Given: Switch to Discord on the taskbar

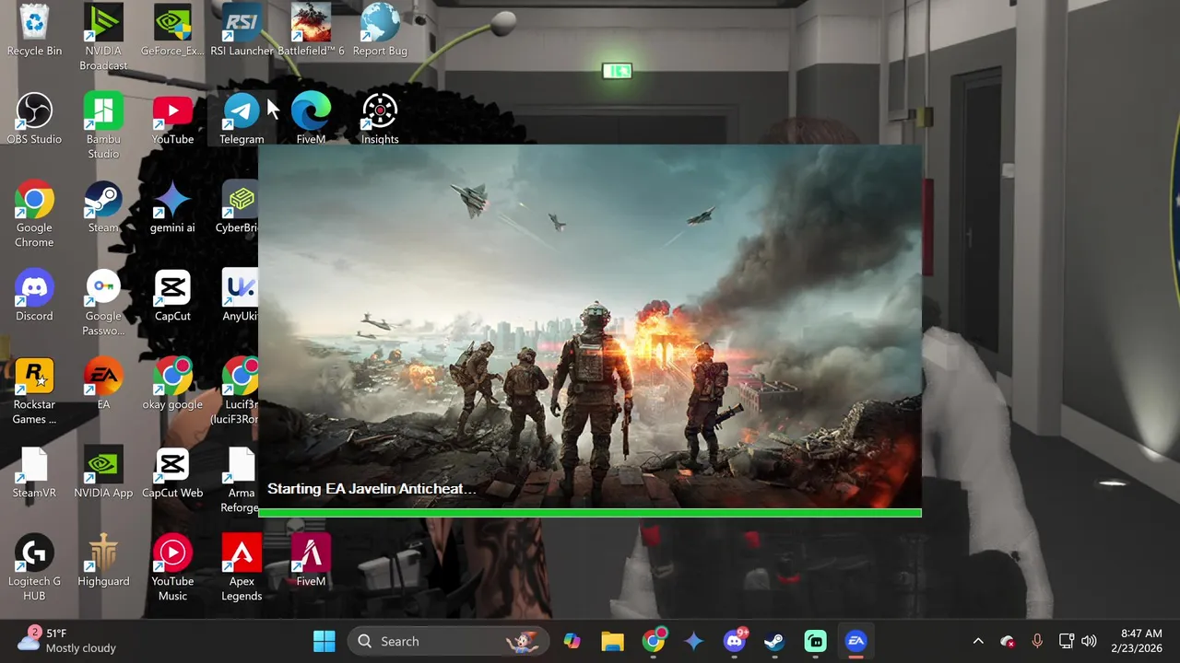Looking at the screenshot, I should pyautogui.click(x=735, y=641).
